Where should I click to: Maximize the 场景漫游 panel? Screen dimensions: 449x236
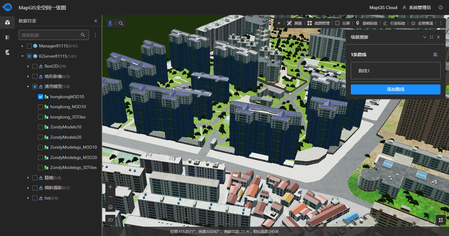click(x=432, y=37)
